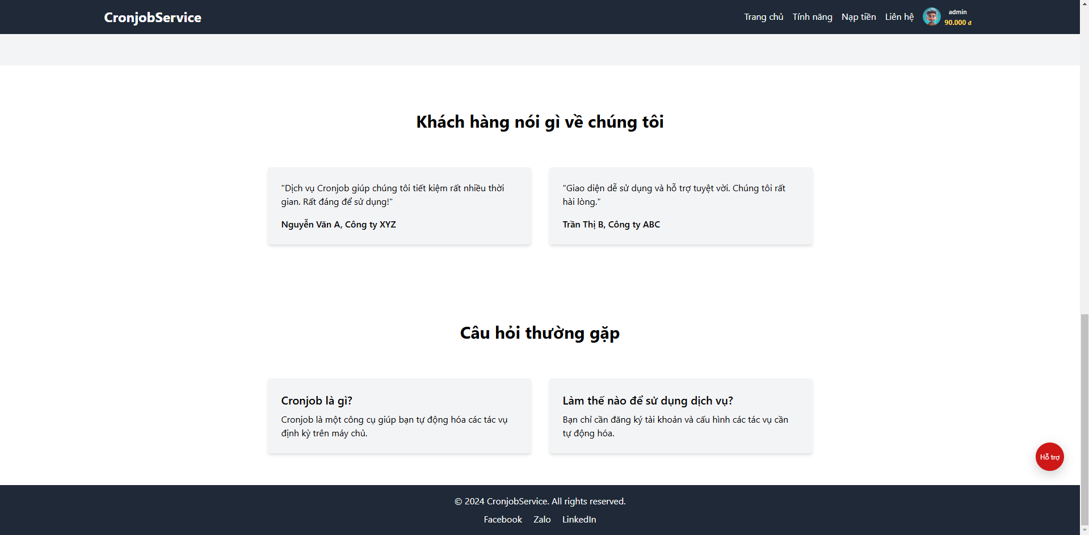Open the Trang chủ menu item
Screen dimensions: 1089x535
pyautogui.click(x=763, y=17)
